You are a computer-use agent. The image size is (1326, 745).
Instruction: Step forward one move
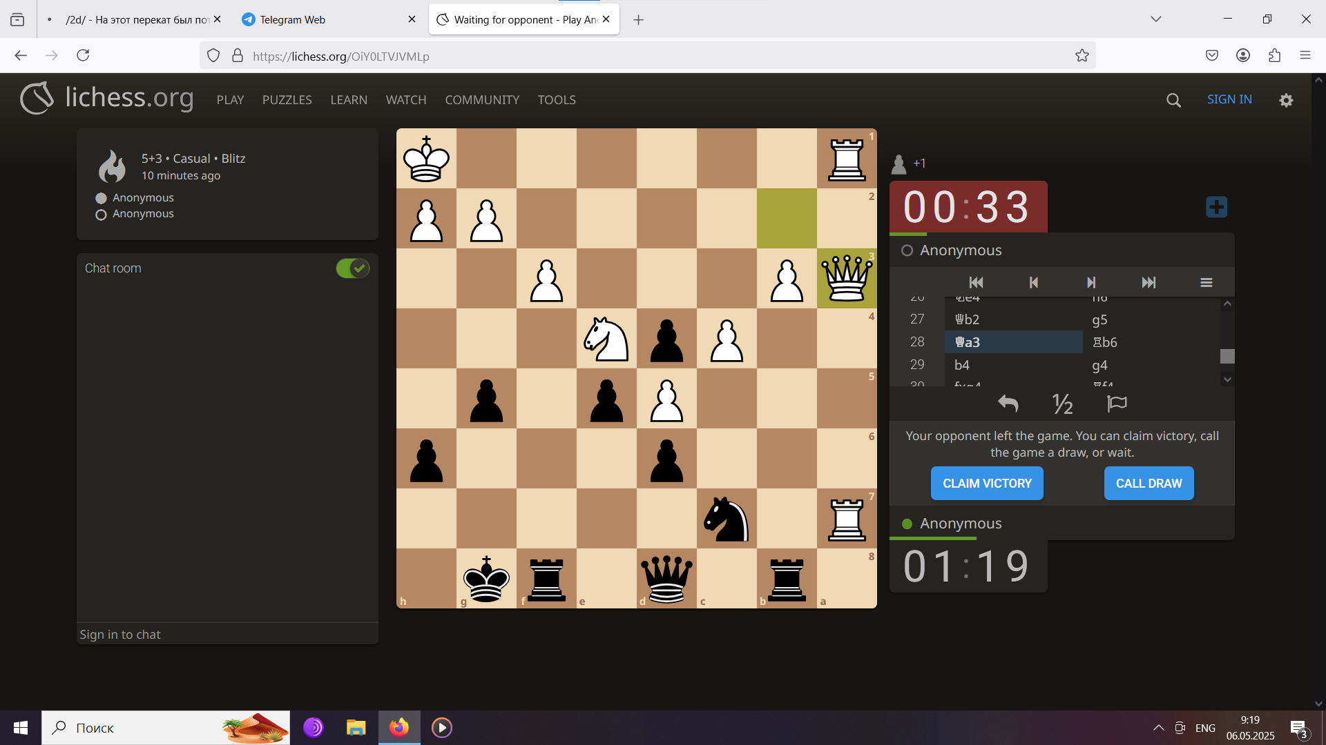click(x=1091, y=282)
